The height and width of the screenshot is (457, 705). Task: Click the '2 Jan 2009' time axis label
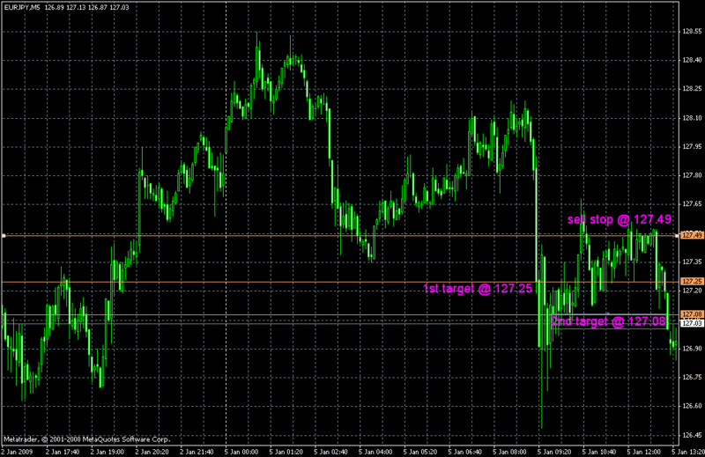tap(18, 452)
